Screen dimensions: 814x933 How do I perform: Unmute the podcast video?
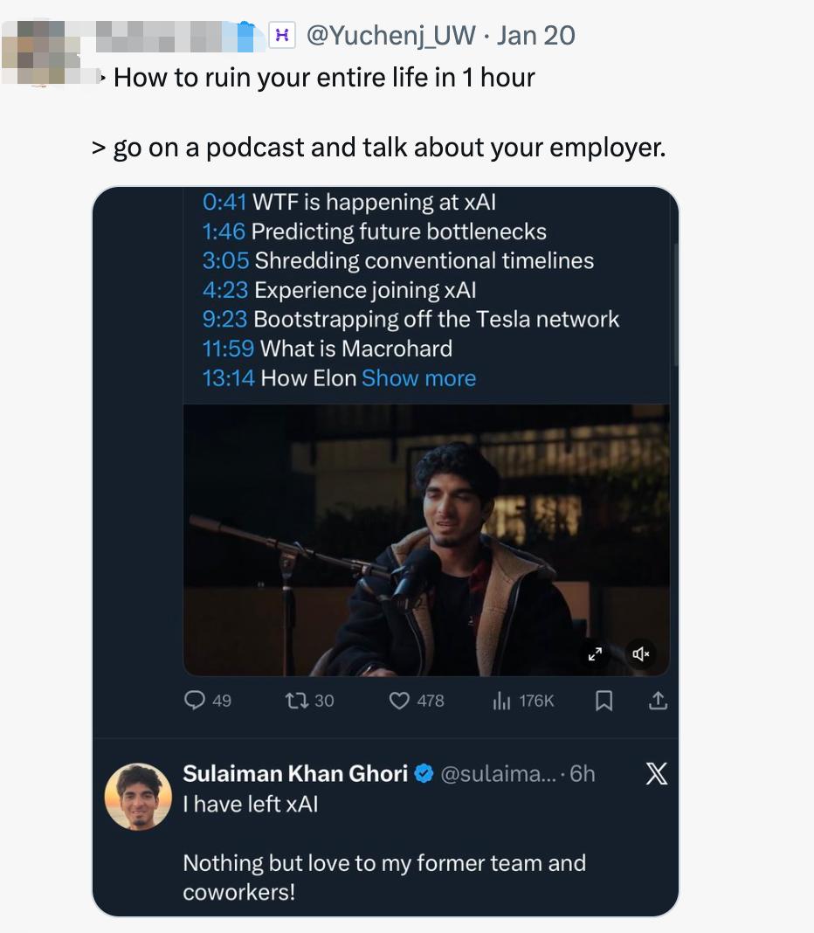[x=640, y=653]
